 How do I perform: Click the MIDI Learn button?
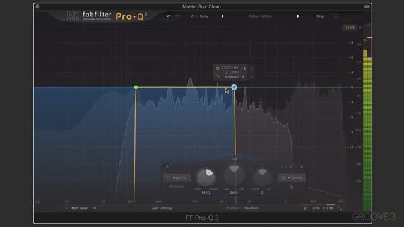pyautogui.click(x=80, y=208)
